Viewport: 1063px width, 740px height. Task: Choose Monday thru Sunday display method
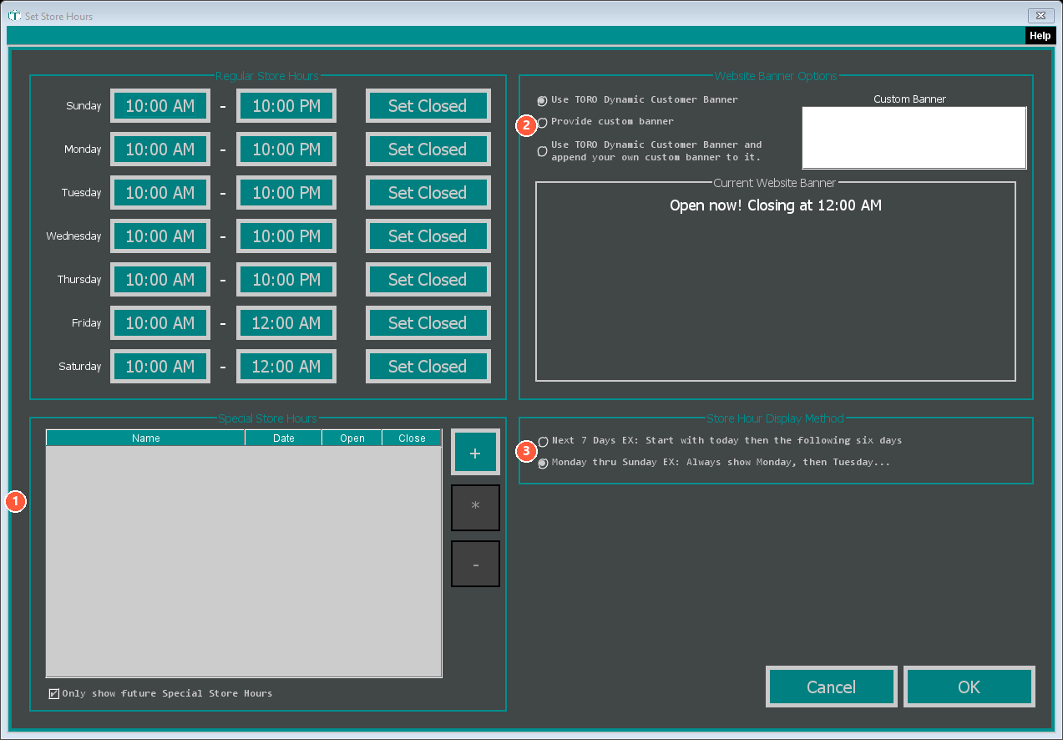(544, 463)
